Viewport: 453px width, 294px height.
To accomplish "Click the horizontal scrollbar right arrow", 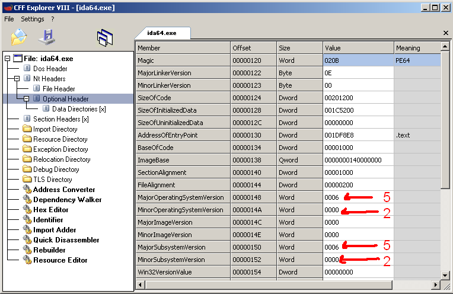I will coord(436,285).
